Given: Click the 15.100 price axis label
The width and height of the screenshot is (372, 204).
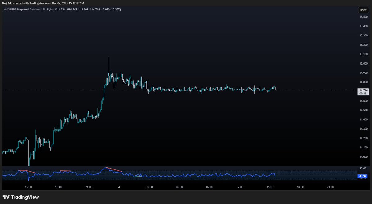Looking at the screenshot, I should pos(363,54).
